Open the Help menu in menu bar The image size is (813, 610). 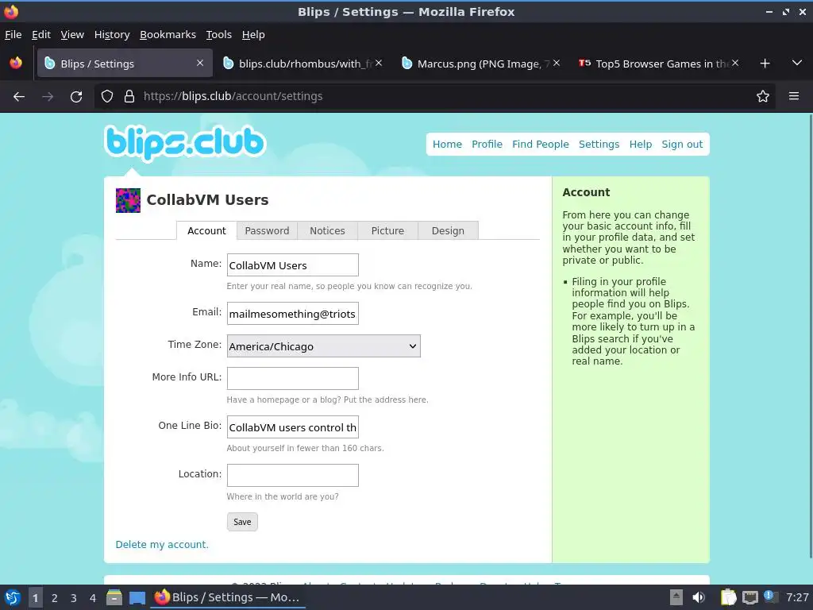pyautogui.click(x=253, y=35)
